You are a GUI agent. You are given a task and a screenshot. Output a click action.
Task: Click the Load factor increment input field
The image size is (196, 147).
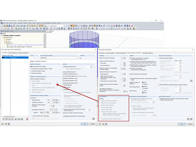(x=53, y=102)
